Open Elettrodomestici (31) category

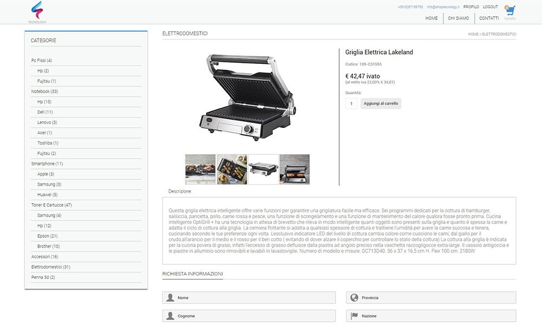tap(51, 267)
